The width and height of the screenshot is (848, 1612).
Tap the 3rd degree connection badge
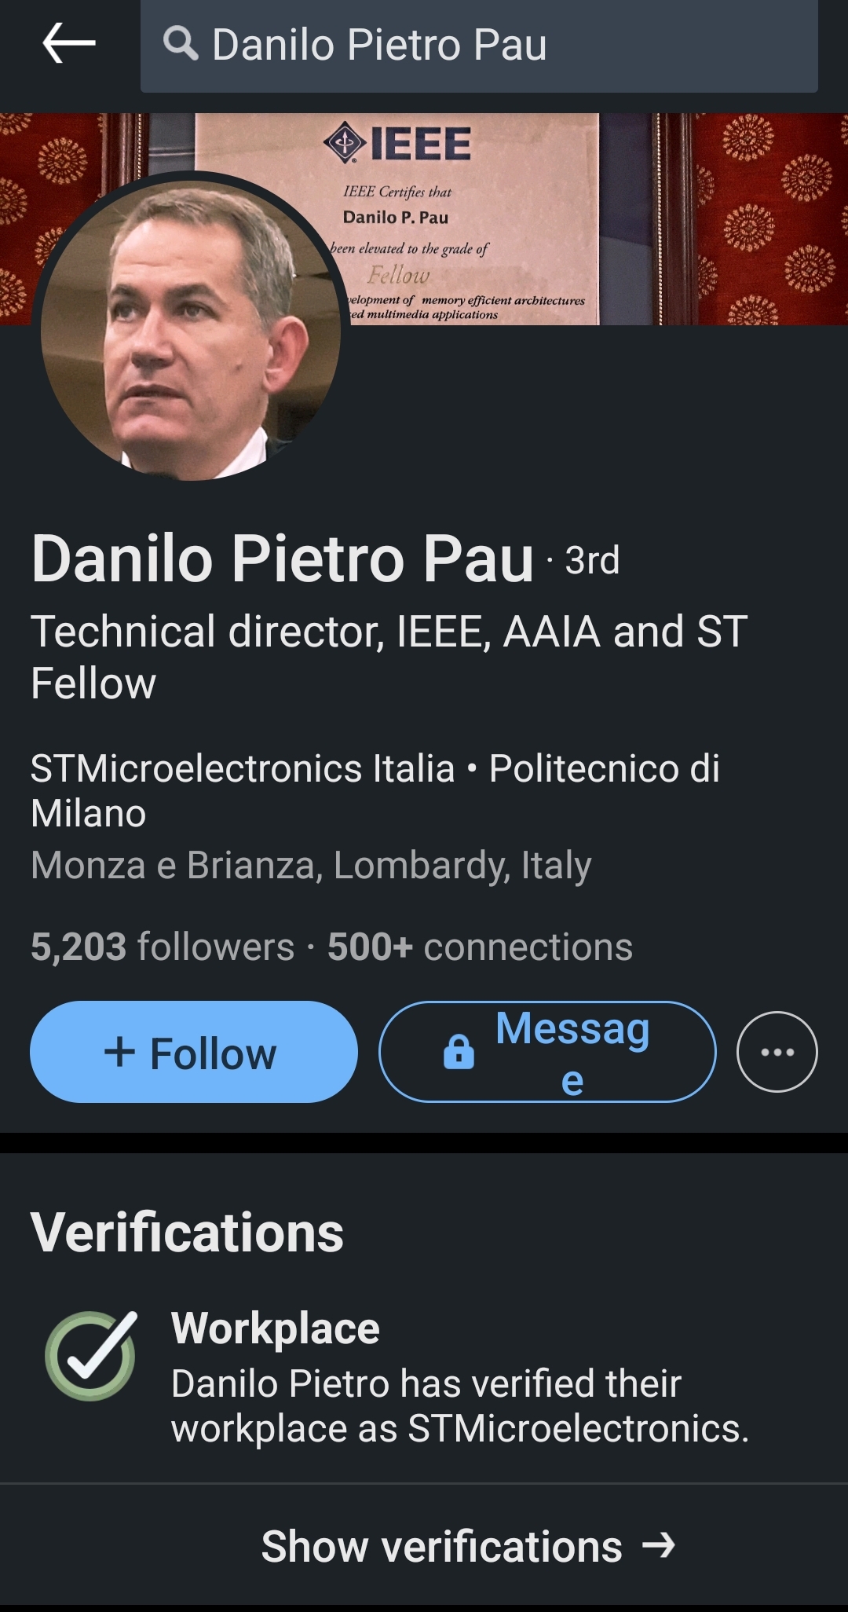tap(592, 561)
